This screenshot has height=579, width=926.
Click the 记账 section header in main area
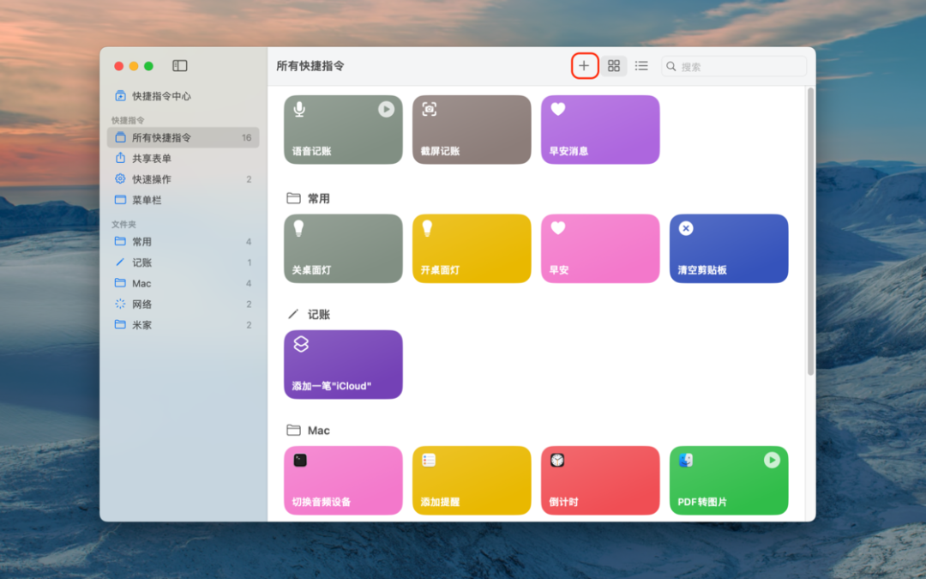309,314
